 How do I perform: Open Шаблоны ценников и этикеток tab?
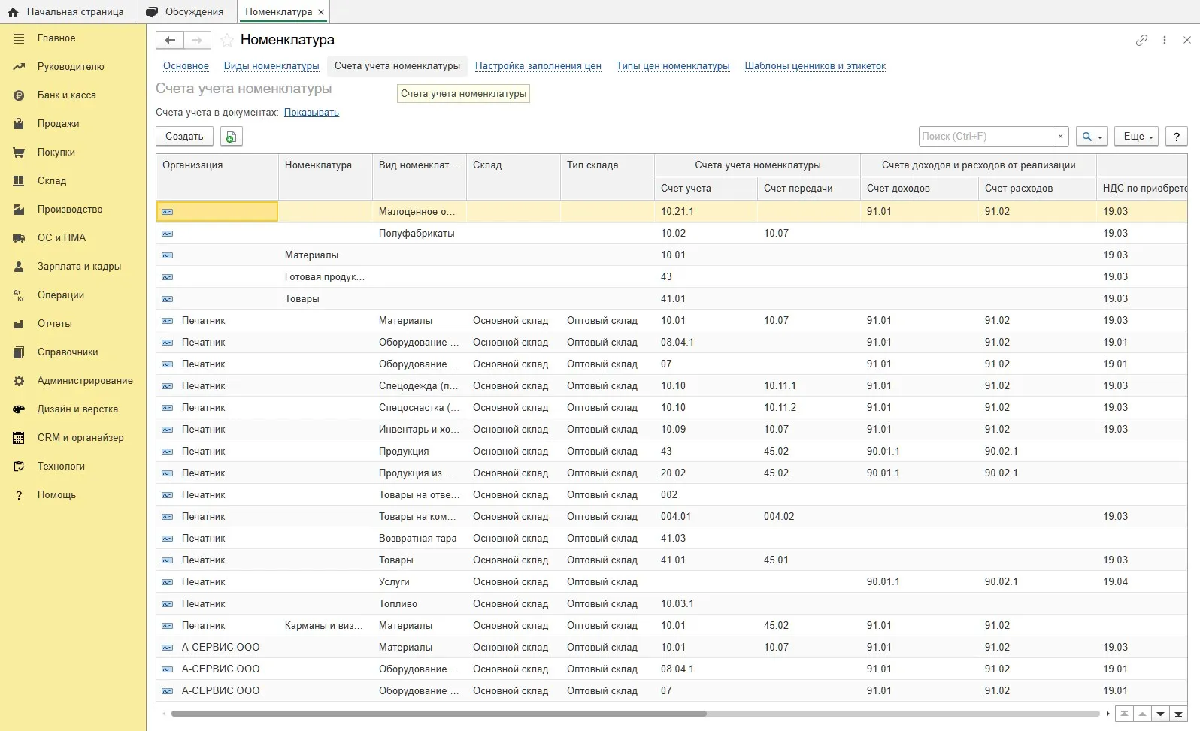pyautogui.click(x=815, y=66)
